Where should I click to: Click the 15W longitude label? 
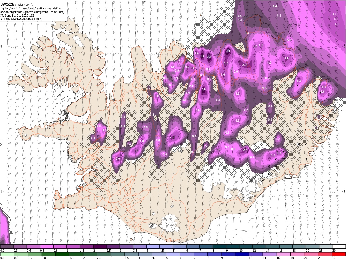pos(286,1)
